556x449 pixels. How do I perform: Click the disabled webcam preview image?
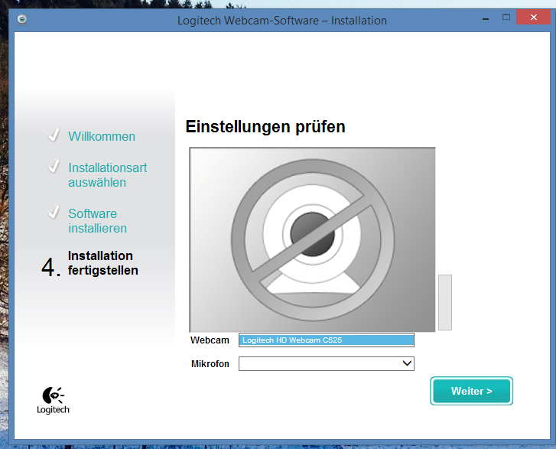coord(312,239)
